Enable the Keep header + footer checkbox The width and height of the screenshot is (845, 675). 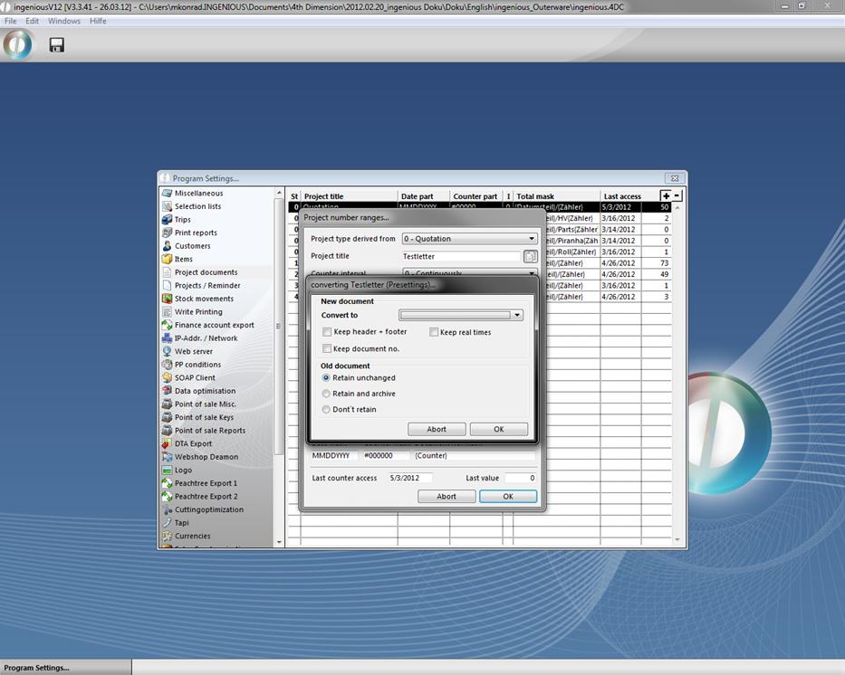(x=327, y=332)
